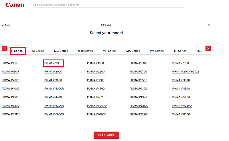Close the model selector with the X icon
The height and width of the screenshot is (141, 229).
(x=209, y=25)
